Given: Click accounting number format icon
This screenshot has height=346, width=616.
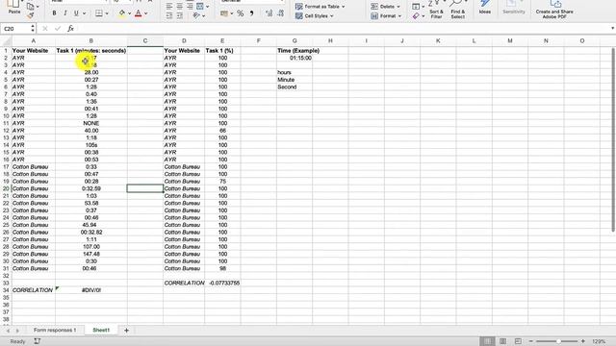Looking at the screenshot, I should pyautogui.click(x=224, y=13).
